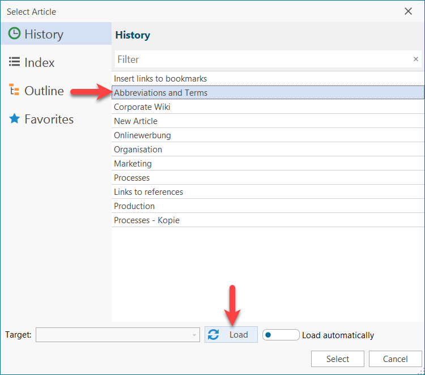
Task: Click the Index list icon
Action: (14, 62)
